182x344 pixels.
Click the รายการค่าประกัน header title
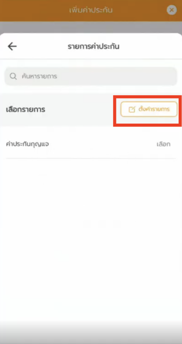(94, 46)
